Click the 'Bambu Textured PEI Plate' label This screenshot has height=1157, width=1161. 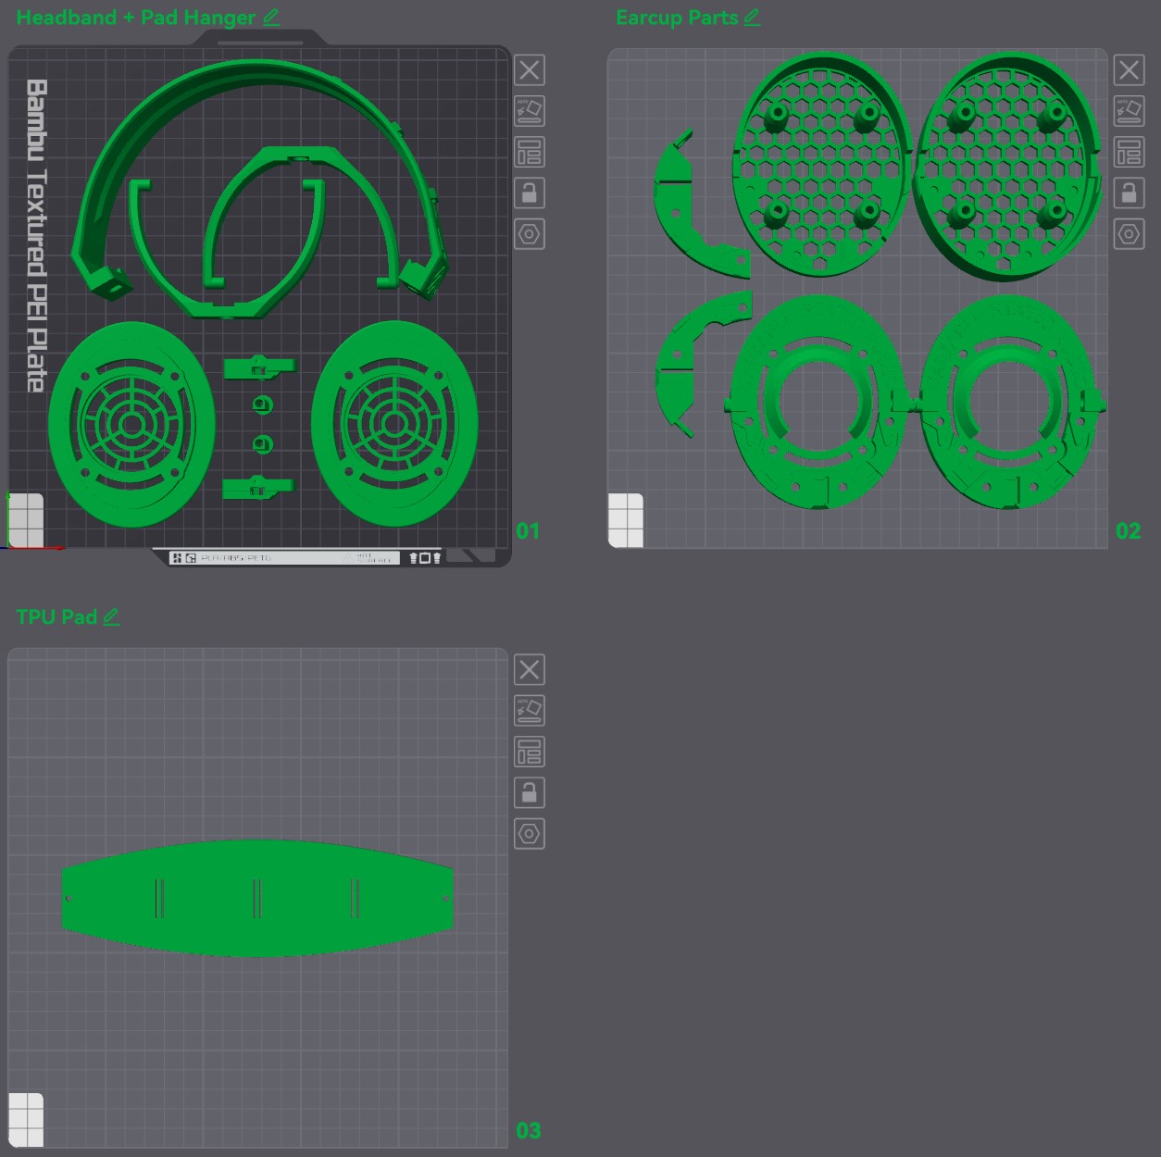tap(36, 236)
